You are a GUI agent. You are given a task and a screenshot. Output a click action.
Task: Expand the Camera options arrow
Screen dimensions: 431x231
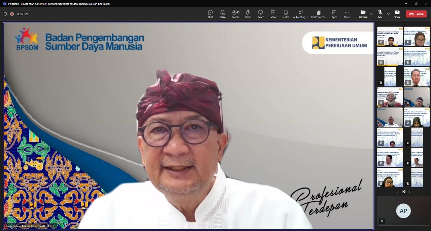[371, 14]
